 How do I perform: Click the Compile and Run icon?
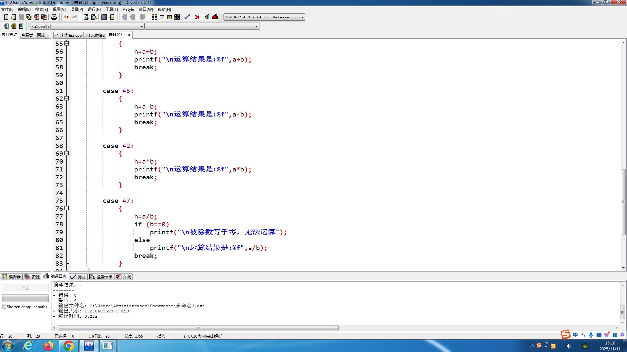170,17
